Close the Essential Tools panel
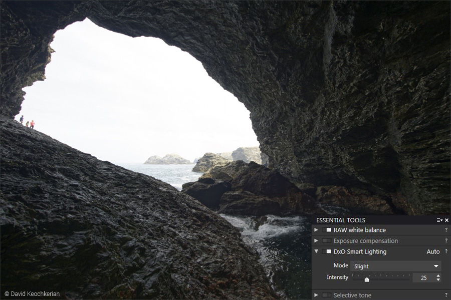Screen dimensions: 451x300 446,220
